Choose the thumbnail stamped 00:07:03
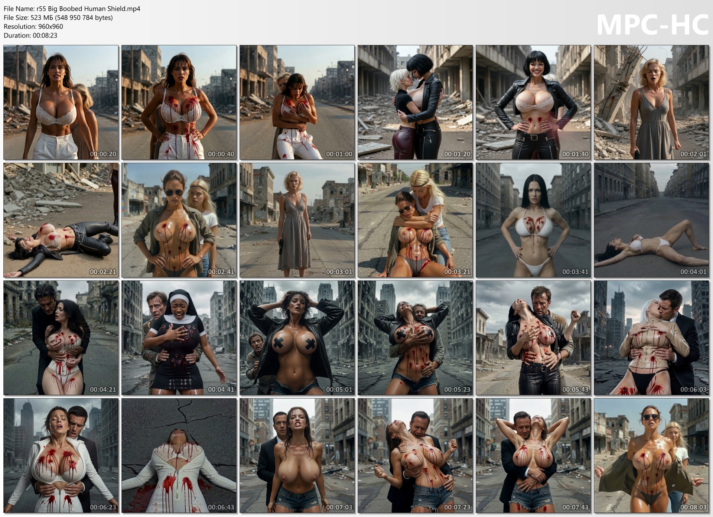The width and height of the screenshot is (713, 517). (x=297, y=456)
